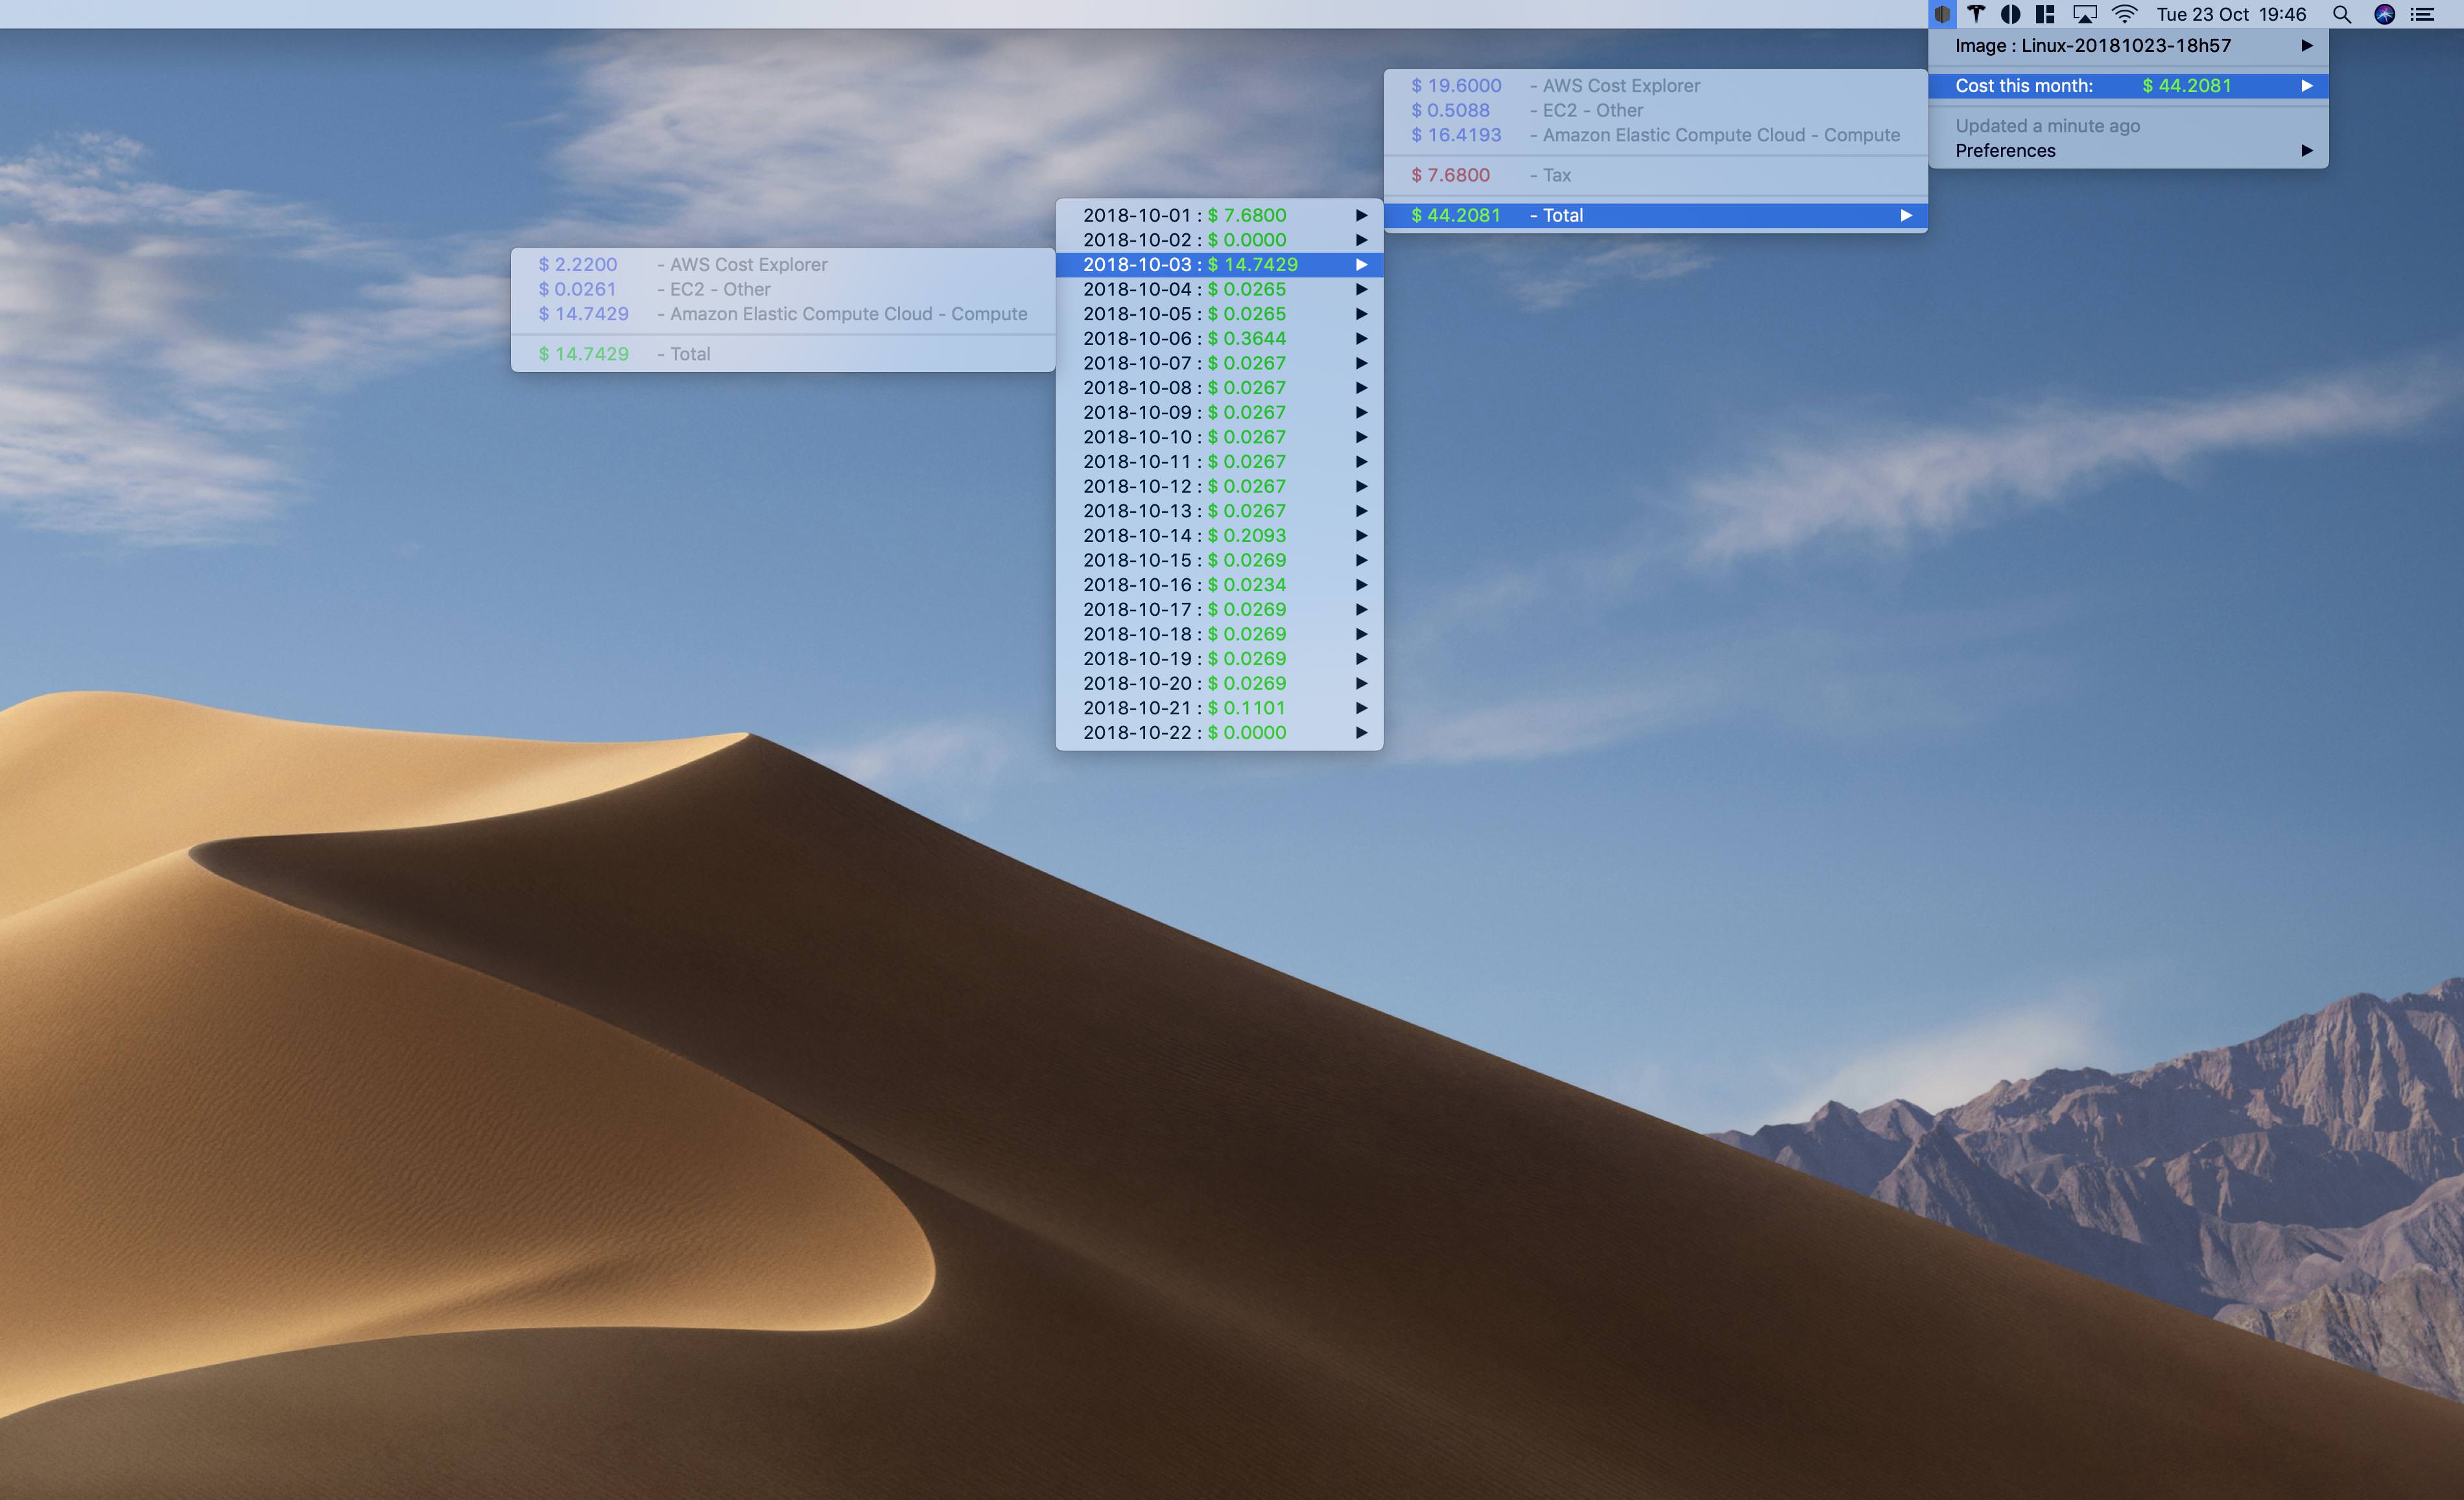Select the 2018-10-21 : $ 0.1101 row
2464x1500 pixels.
(x=1219, y=708)
